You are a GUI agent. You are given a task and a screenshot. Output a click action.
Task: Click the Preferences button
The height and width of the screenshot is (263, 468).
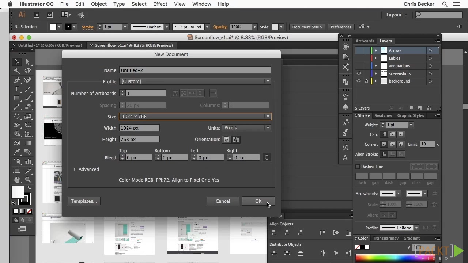(341, 27)
